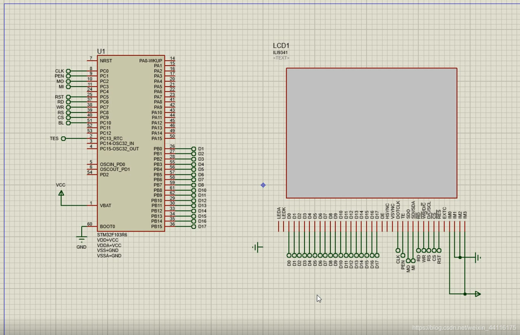Viewport: 520px width, 335px height.
Task: Click the ILI9341 part value text
Action: tap(280, 53)
